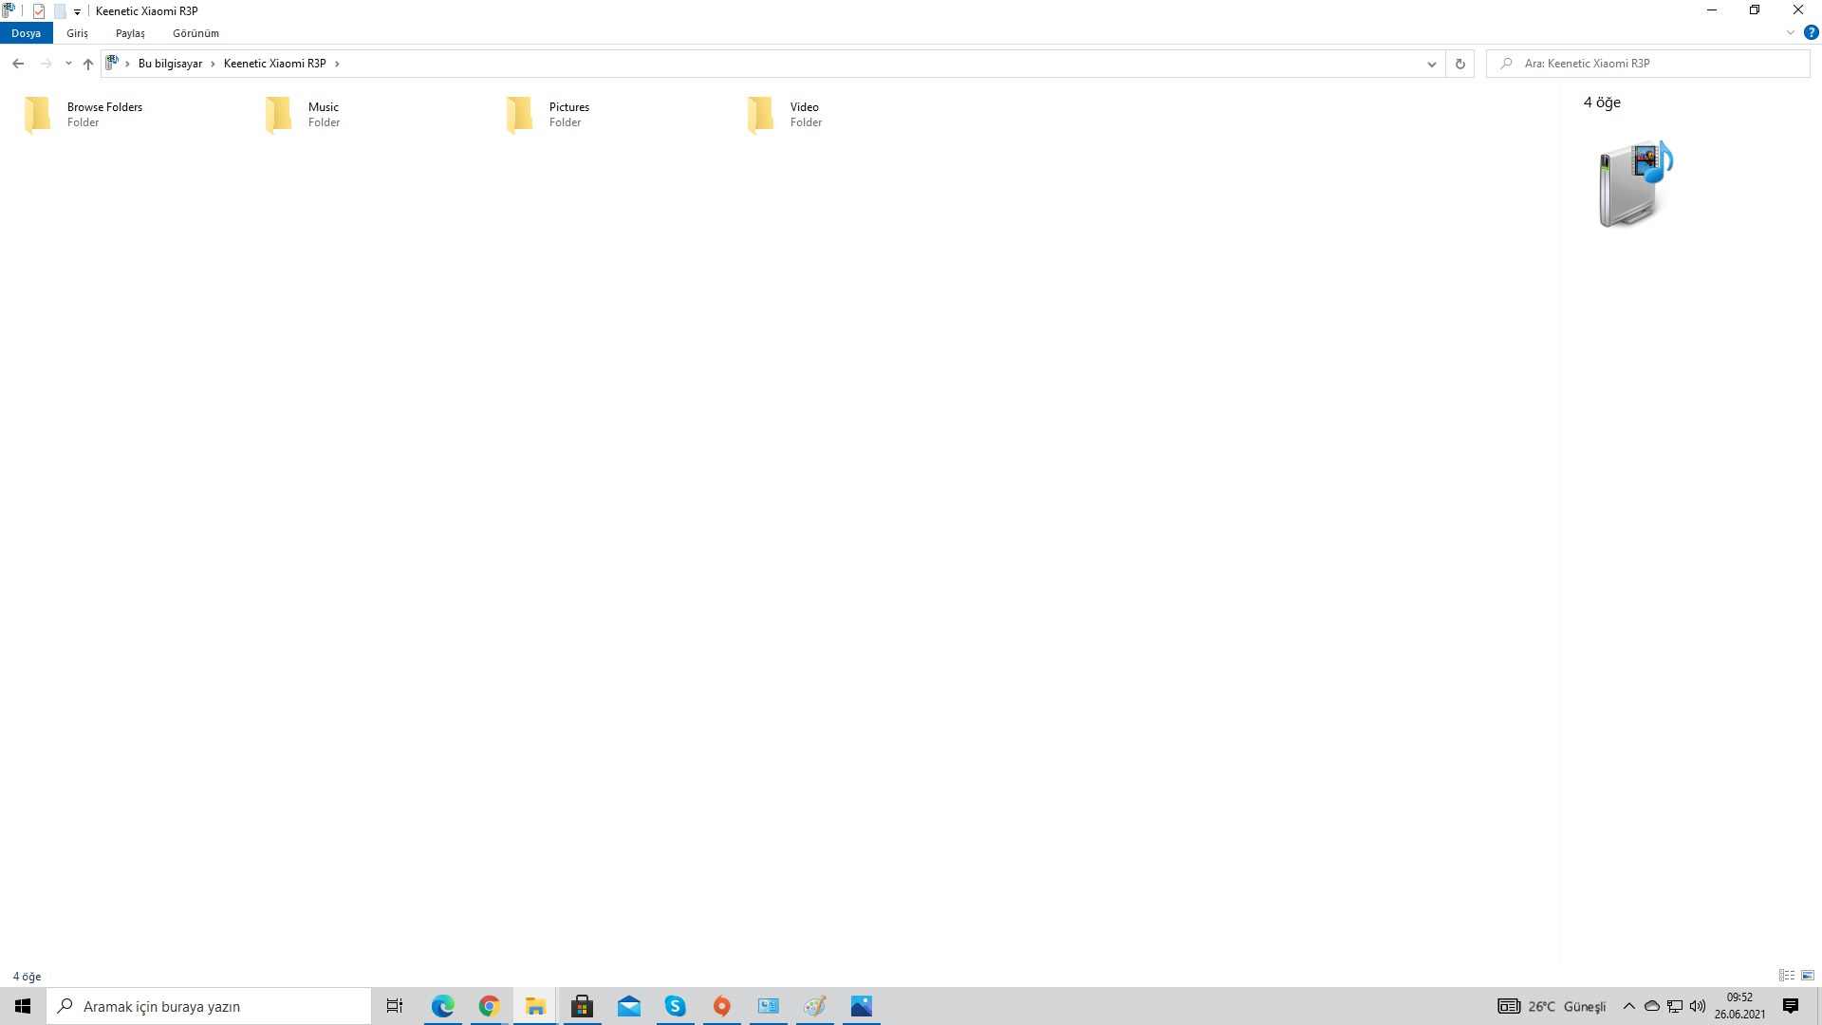Open the notification center
Image resolution: width=1822 pixels, height=1025 pixels.
click(1791, 1006)
